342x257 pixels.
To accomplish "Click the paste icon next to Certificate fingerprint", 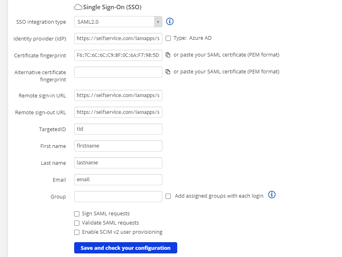I will pyautogui.click(x=168, y=55).
